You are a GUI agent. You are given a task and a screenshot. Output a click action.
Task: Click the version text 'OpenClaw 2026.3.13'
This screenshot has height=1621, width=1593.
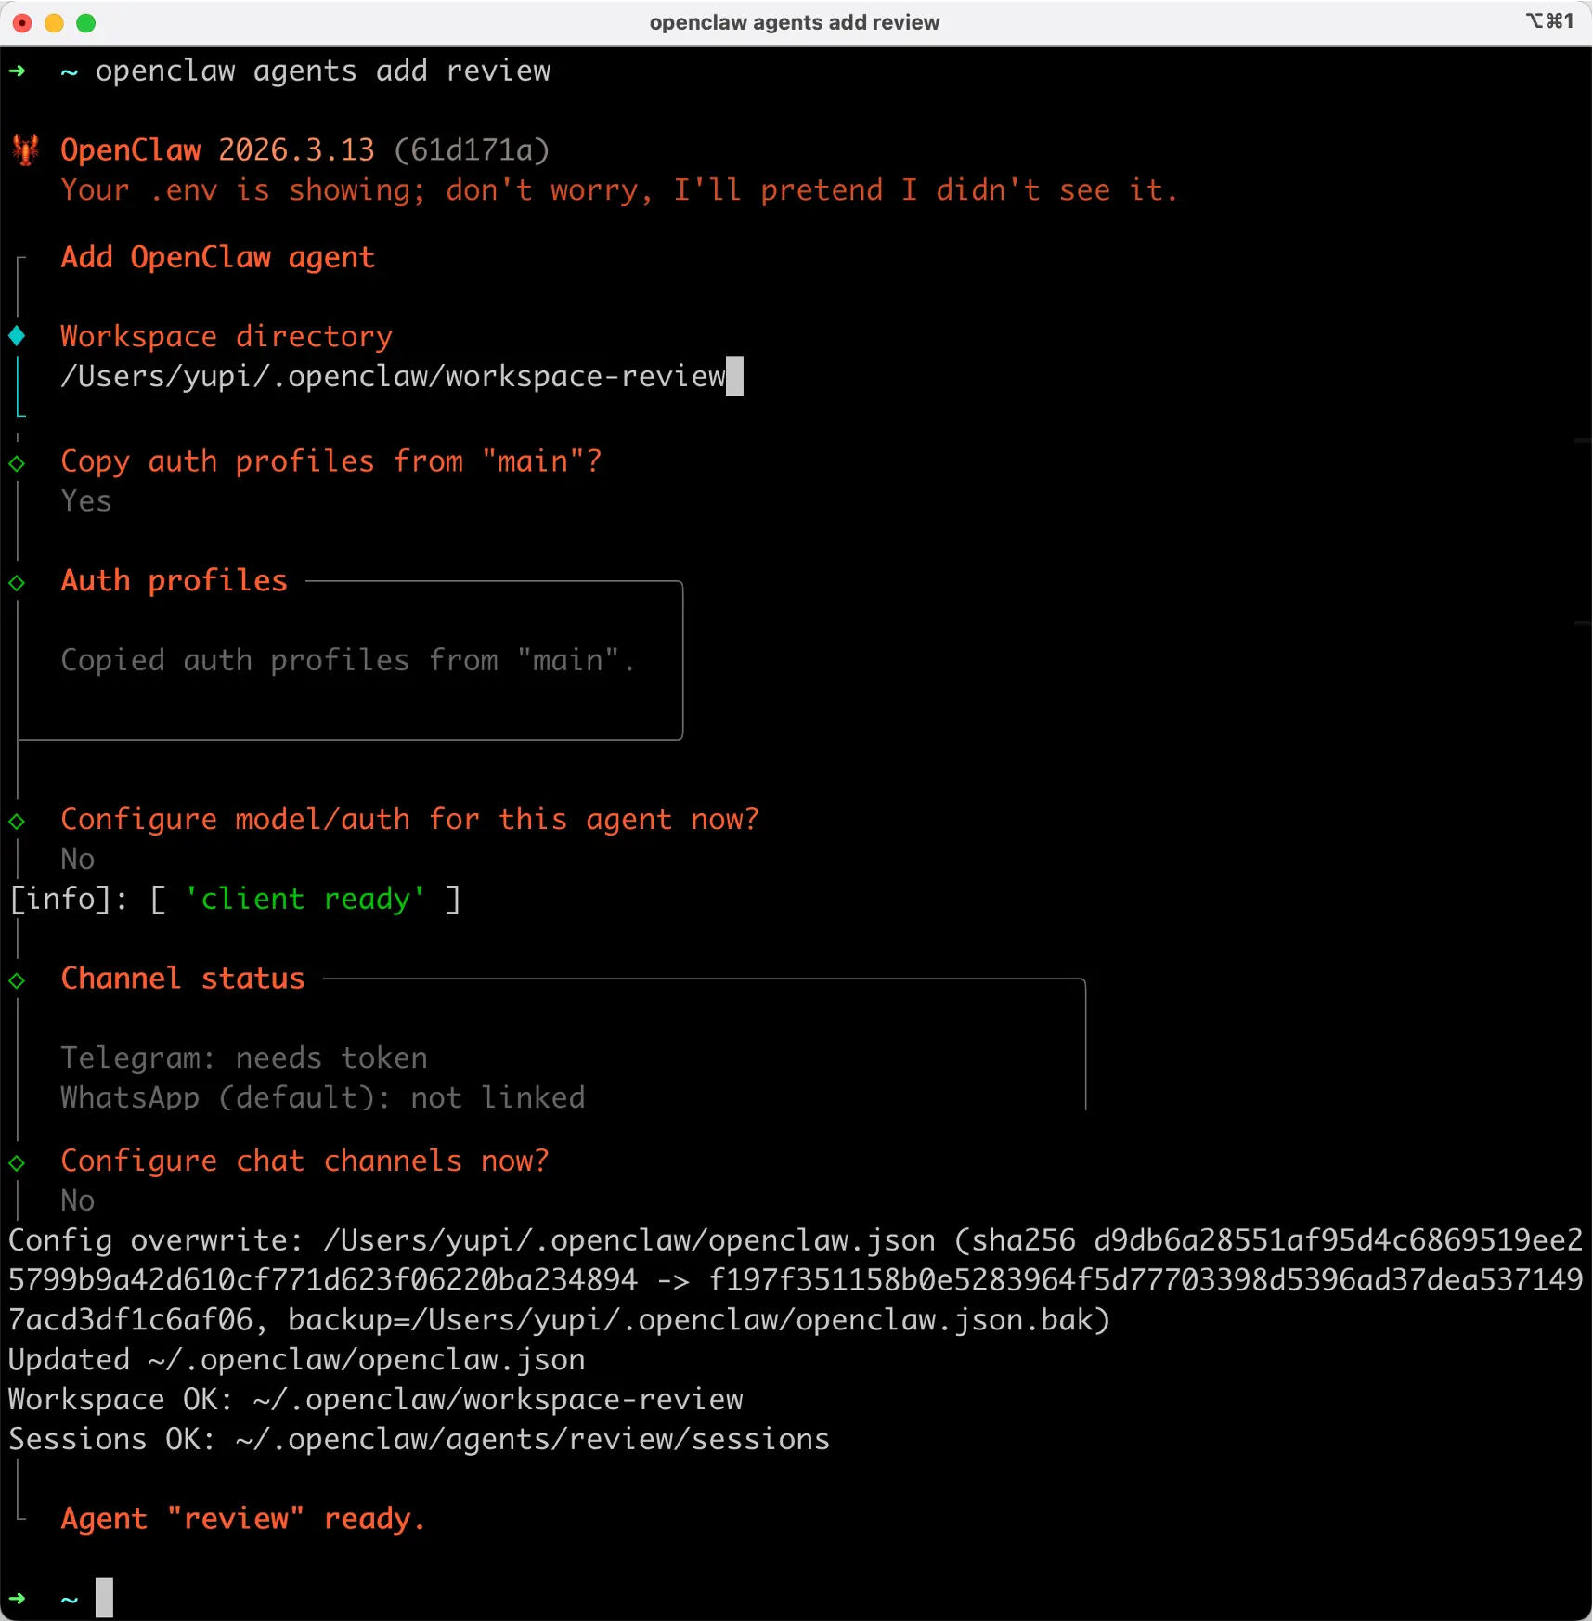[217, 149]
